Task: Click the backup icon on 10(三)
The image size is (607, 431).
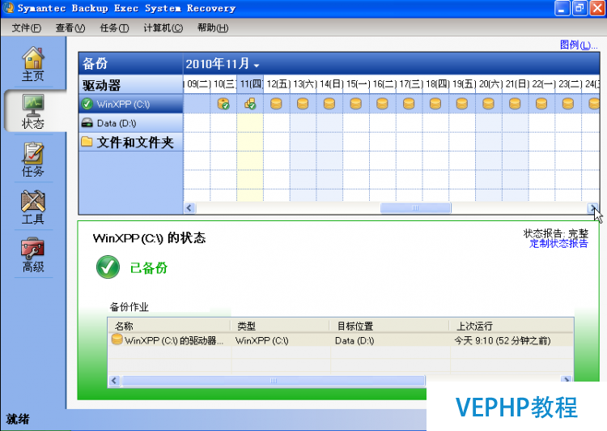Action: point(223,104)
